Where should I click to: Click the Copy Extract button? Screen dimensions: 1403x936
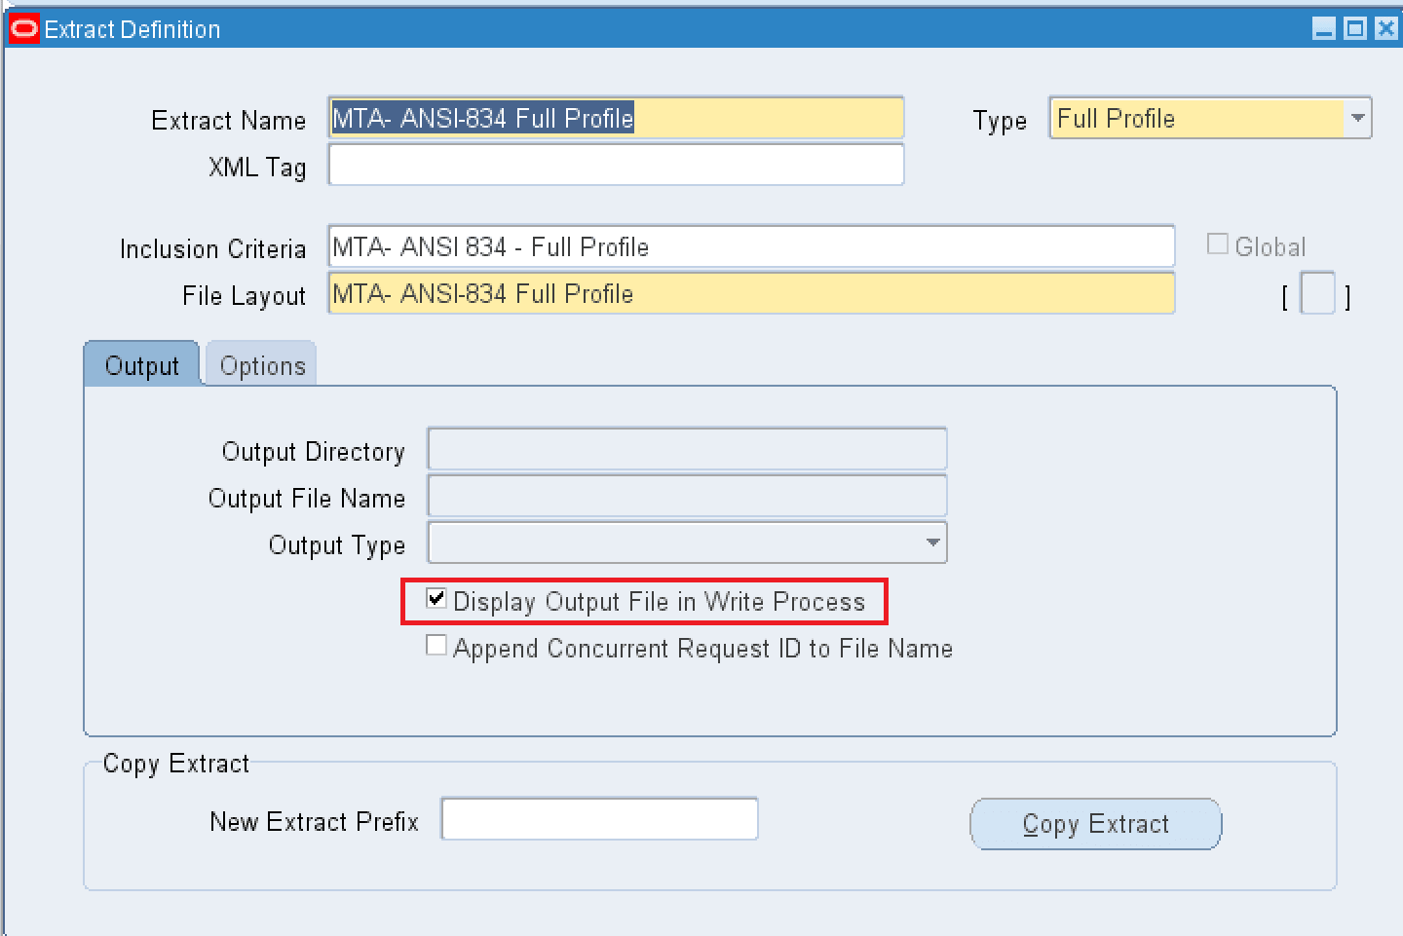click(1095, 823)
